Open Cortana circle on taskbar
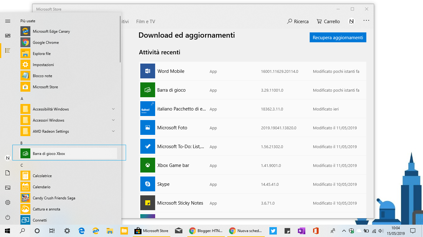The image size is (423, 237). 37,231
